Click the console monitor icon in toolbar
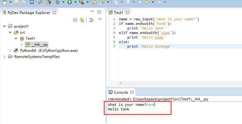The height and width of the screenshot is (124, 242). [32, 2]
